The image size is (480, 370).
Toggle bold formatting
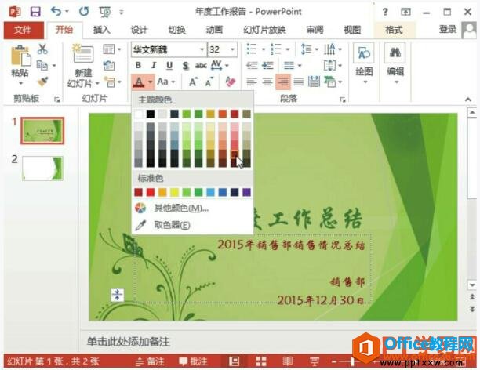pos(138,65)
